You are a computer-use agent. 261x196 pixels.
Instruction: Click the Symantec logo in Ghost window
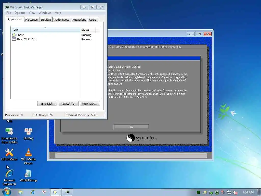coord(141,138)
